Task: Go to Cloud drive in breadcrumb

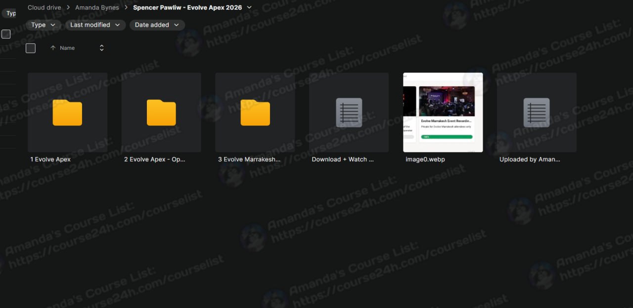Action: pos(45,7)
